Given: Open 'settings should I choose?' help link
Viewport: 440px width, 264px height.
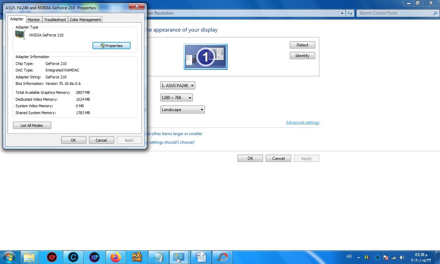Looking at the screenshot, I should point(171,142).
